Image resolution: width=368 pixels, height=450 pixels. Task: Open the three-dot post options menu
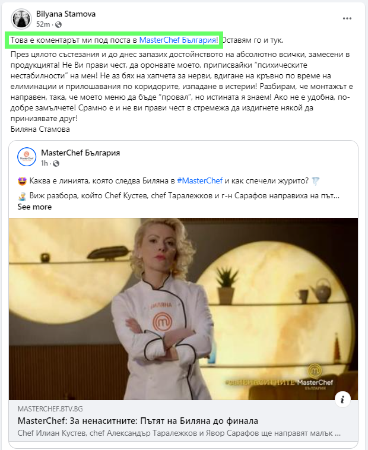347,18
